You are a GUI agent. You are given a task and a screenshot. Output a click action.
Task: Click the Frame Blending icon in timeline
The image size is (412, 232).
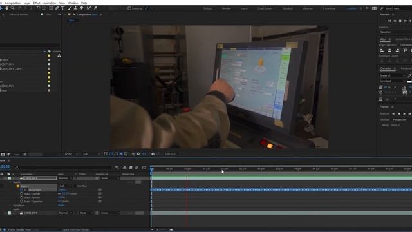click(x=130, y=168)
